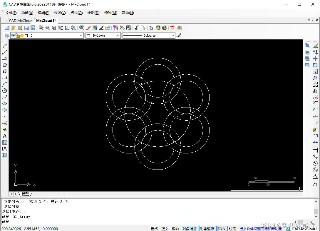The width and height of the screenshot is (320, 231).
Task: Click the 提交软件问题或增加新功能 link
Action: tap(261, 229)
